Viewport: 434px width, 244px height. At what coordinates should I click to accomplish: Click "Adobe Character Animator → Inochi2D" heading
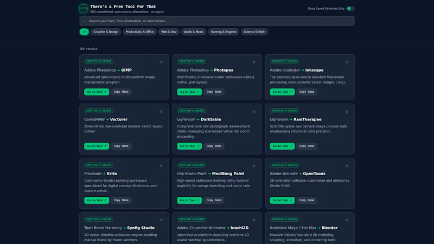(213, 228)
